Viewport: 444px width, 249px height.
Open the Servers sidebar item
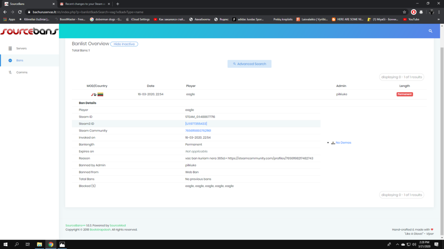click(21, 48)
